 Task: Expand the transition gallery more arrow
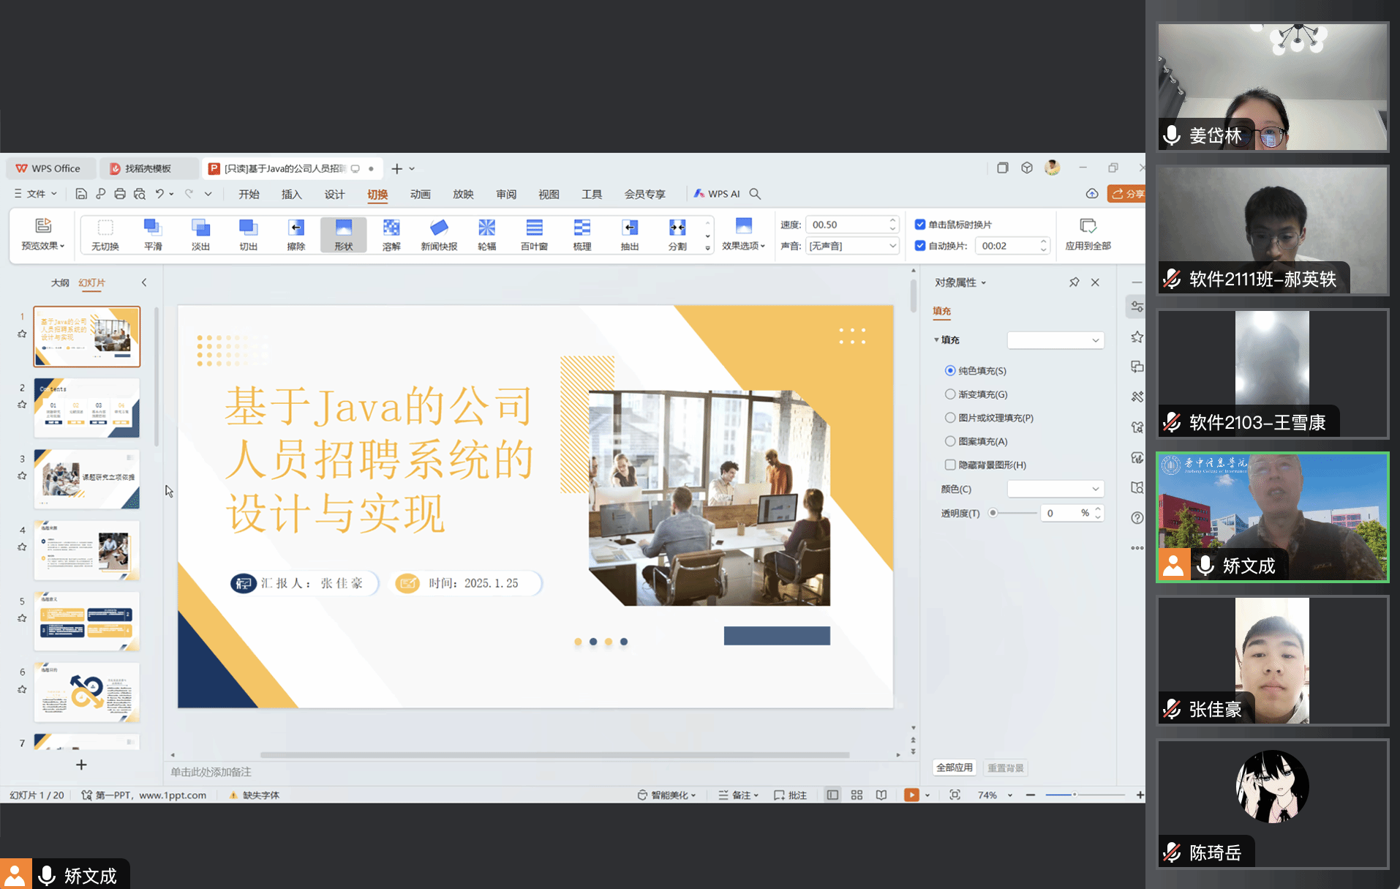[707, 248]
